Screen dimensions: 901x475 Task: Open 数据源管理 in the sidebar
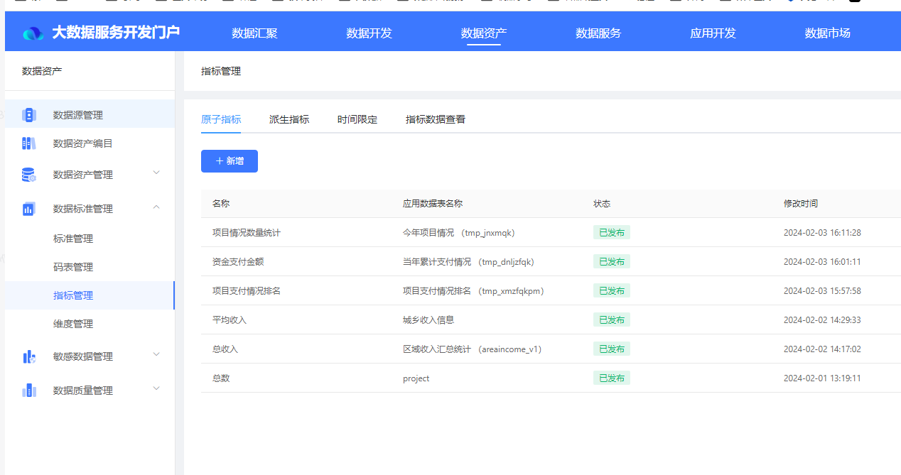78,115
